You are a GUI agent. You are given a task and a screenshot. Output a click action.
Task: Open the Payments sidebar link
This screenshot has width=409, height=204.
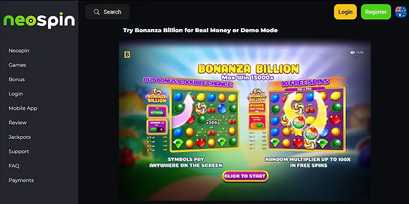point(21,180)
